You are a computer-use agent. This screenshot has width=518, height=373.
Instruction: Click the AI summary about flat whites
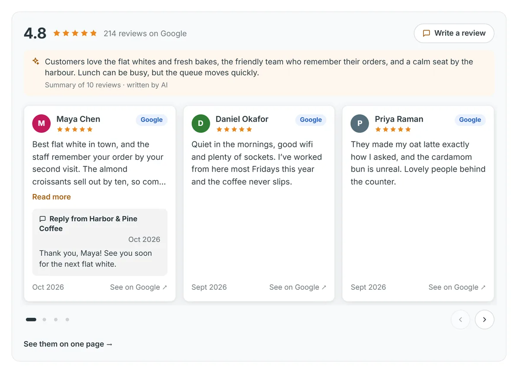click(259, 67)
